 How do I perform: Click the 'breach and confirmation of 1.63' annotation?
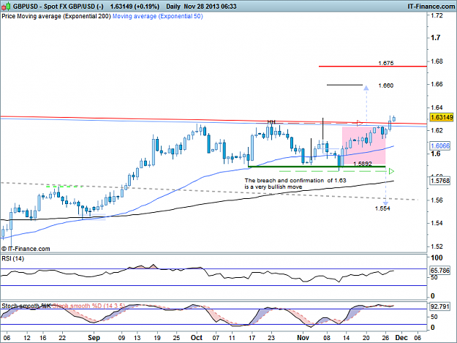295,184
